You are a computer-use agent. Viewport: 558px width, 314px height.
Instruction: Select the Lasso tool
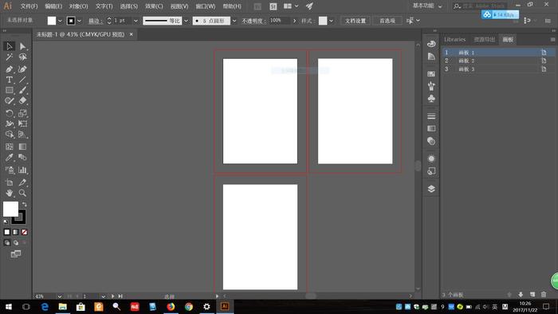[x=22, y=57]
